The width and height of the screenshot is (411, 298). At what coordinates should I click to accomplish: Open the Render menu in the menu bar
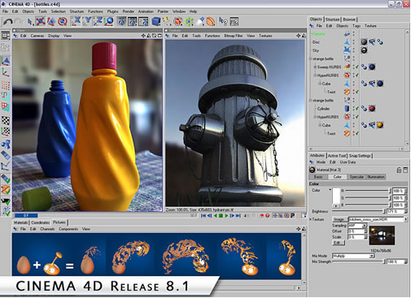(129, 11)
